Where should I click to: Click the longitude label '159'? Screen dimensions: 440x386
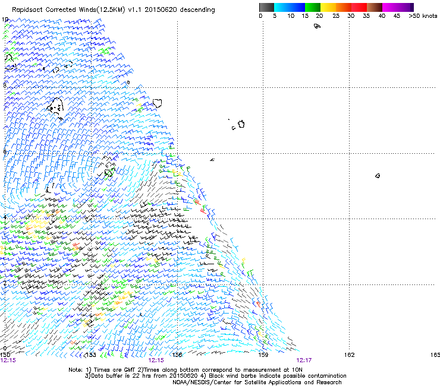[x=263, y=355]
